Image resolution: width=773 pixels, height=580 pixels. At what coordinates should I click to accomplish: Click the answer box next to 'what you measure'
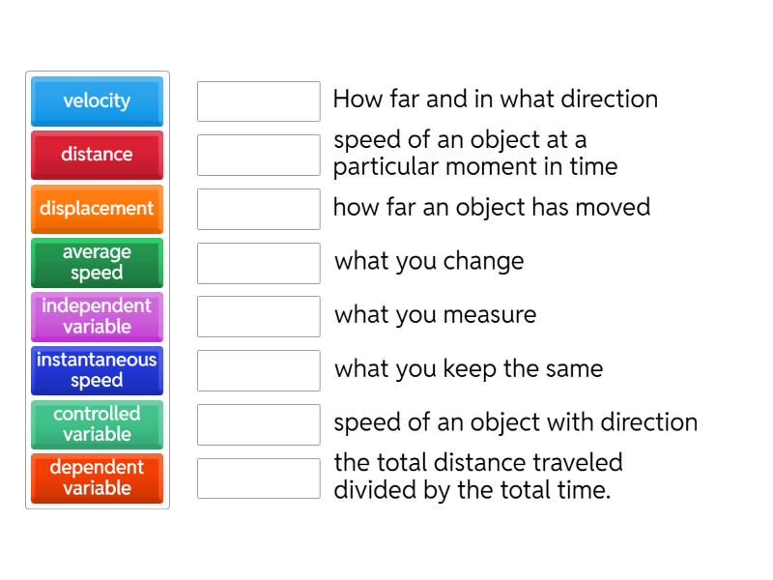tap(257, 315)
